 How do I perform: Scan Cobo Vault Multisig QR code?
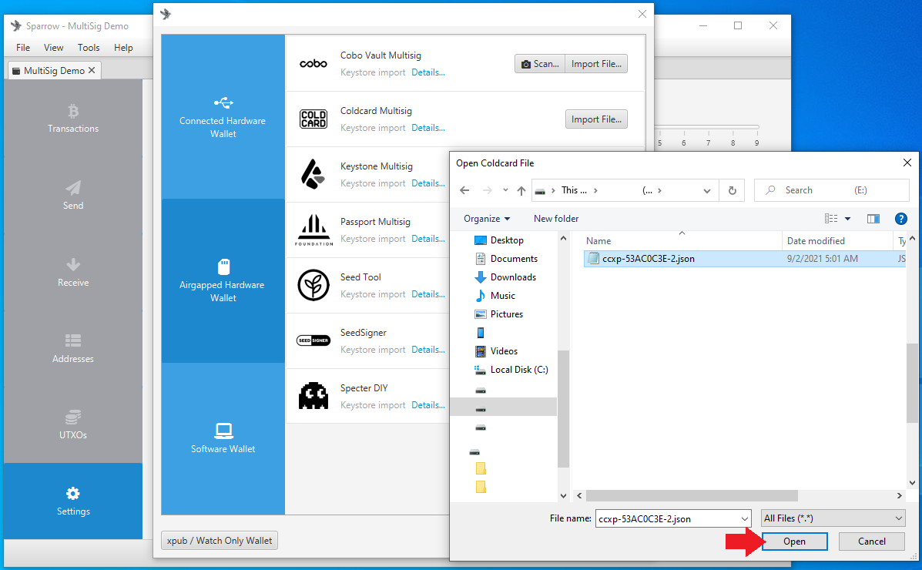click(540, 63)
